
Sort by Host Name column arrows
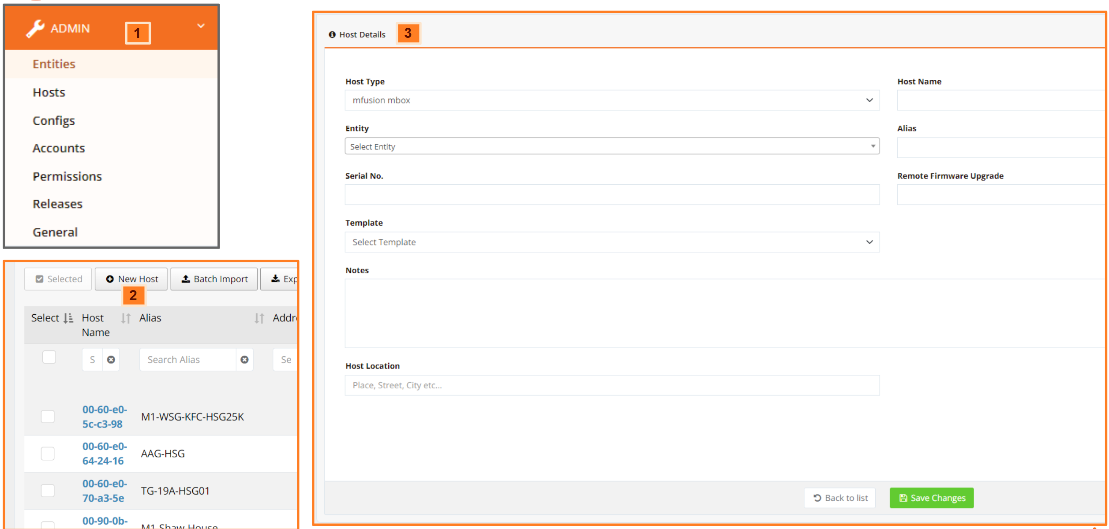point(126,318)
